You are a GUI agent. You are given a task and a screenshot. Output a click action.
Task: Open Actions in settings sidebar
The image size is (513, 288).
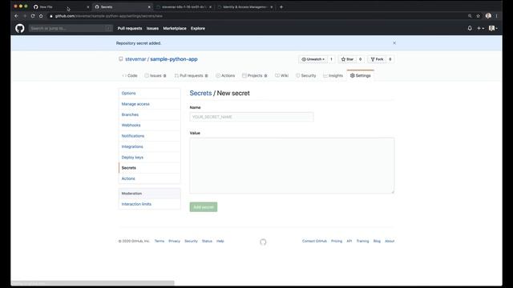click(150, 178)
